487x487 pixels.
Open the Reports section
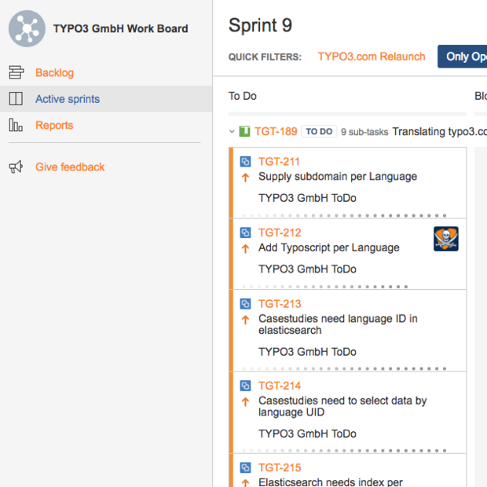coord(54,125)
